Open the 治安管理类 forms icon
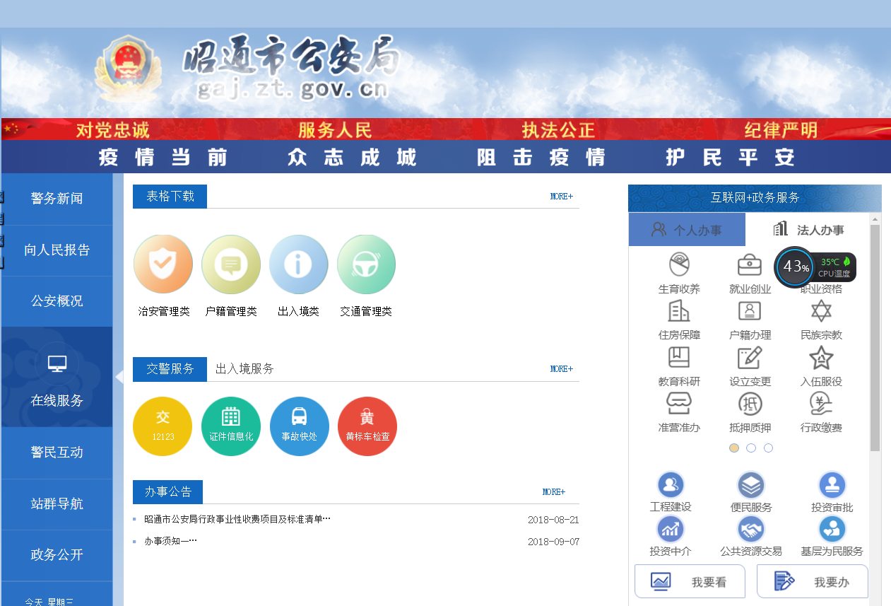The height and width of the screenshot is (606, 891). click(x=163, y=264)
